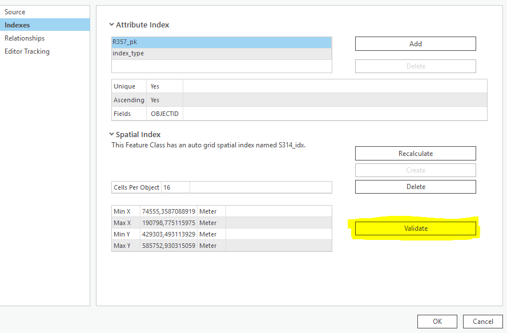Recalculate the spatial index

pos(415,153)
